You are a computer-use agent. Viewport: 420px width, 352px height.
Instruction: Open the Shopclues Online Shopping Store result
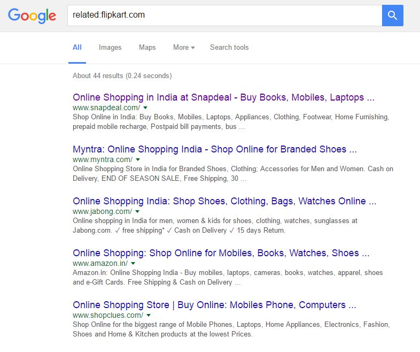[214, 305]
